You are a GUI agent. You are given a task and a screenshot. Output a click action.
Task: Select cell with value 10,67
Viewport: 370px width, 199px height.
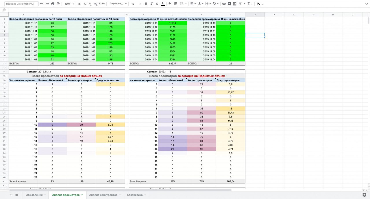click(231, 92)
